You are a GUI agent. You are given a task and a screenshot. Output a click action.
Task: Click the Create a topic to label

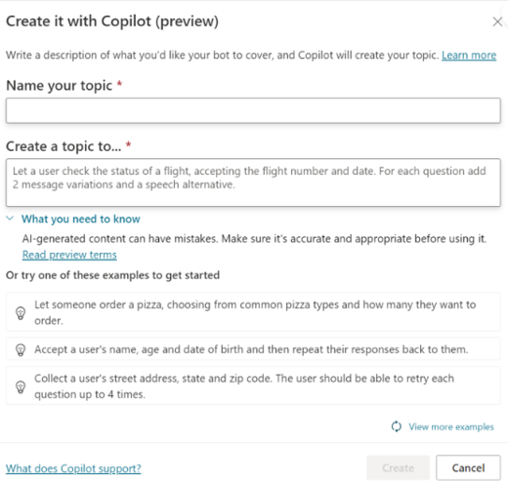pyautogui.click(x=63, y=146)
